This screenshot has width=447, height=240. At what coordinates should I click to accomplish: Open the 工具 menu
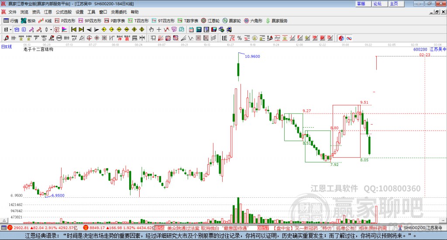91,12
